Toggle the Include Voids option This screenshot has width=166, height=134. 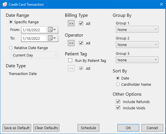(118, 108)
